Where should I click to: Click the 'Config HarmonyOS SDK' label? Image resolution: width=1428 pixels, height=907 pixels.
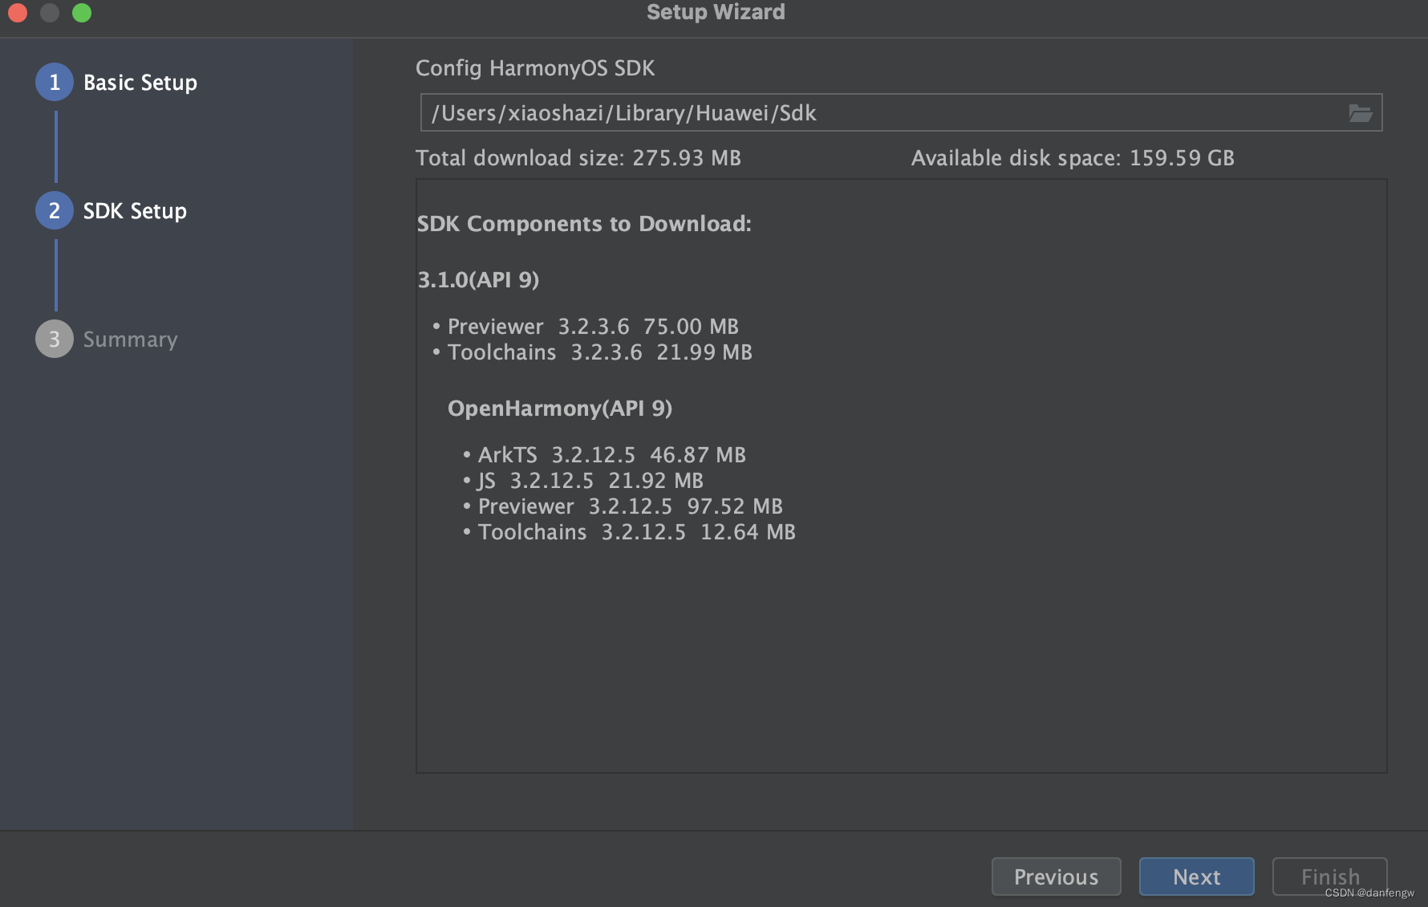click(535, 68)
